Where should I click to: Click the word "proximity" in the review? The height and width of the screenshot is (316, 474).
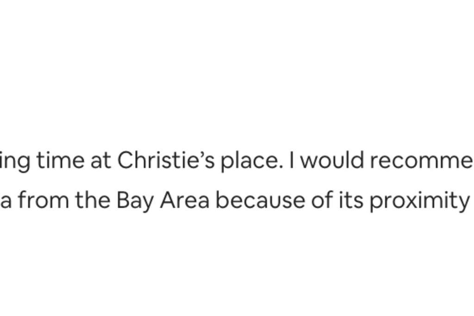point(419,201)
